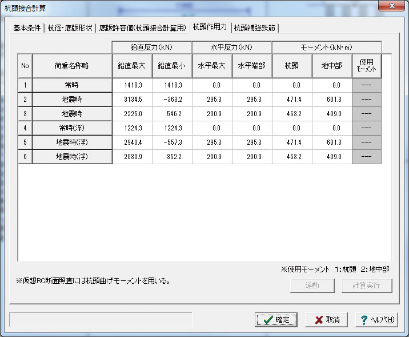Edit 鉛直最小 value 546.2
The width and height of the screenshot is (409, 337).
(x=172, y=114)
